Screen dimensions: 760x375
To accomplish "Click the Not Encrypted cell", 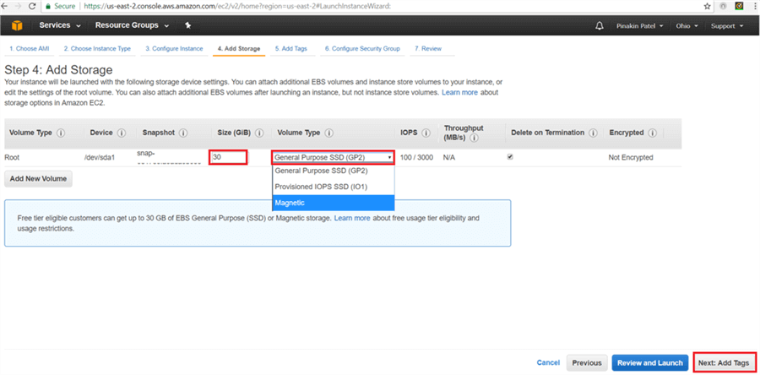I will (631, 157).
